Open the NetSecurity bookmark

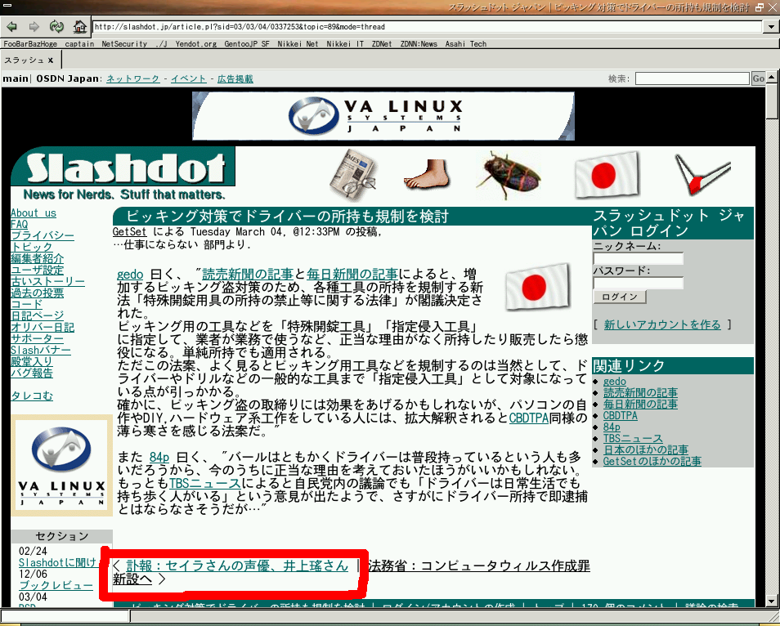click(124, 44)
